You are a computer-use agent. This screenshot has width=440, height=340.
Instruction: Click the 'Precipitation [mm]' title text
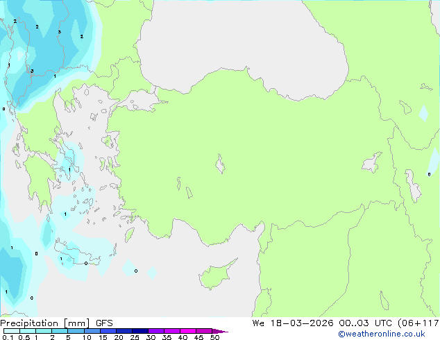45,323
